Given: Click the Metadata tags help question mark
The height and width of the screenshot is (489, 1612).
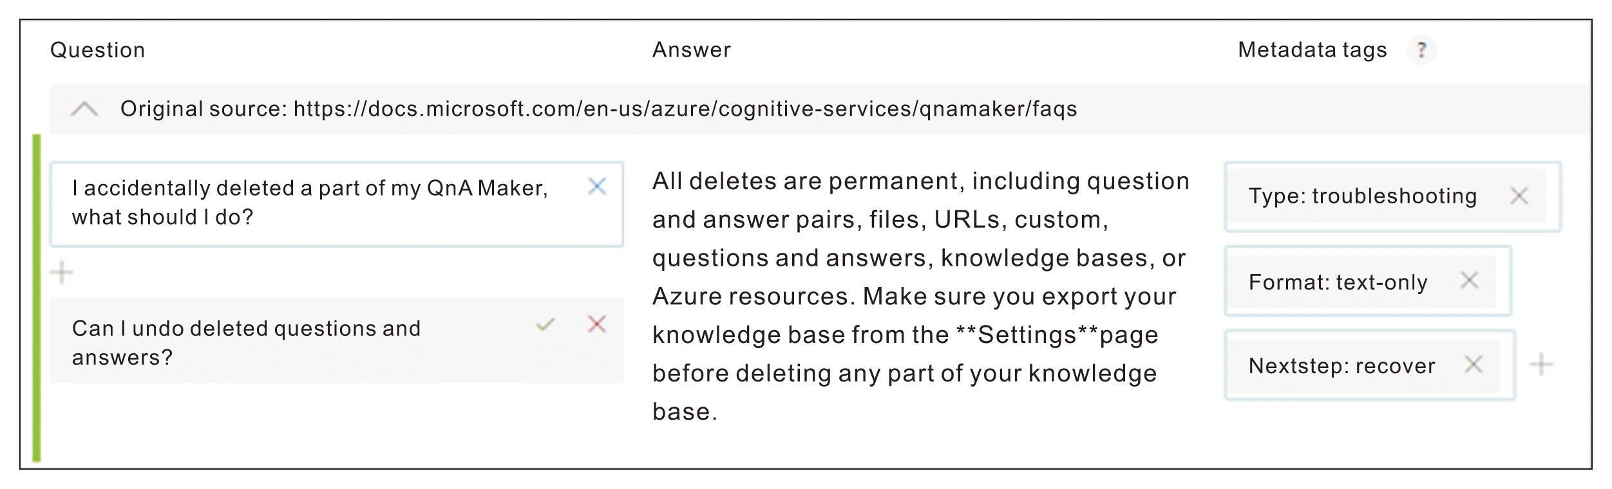Looking at the screenshot, I should (1421, 50).
